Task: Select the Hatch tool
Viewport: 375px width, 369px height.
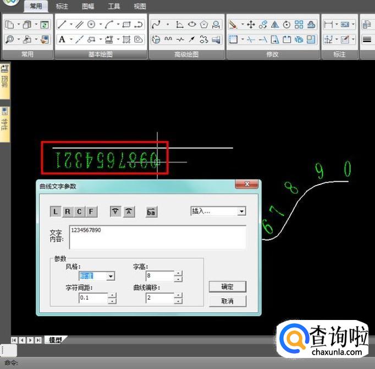Action: [126, 39]
